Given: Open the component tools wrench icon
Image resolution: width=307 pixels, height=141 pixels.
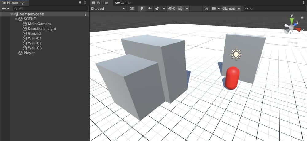Looking at the screenshot, I should tap(206, 9).
